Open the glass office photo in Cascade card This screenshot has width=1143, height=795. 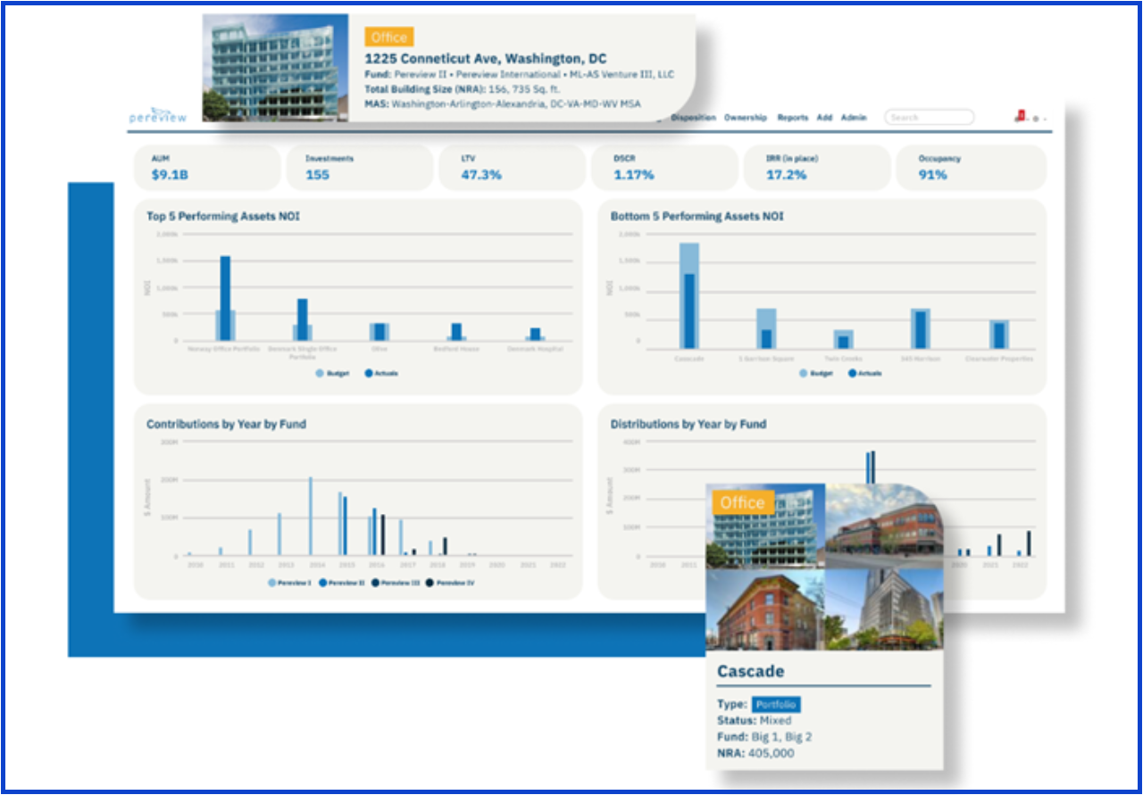[x=765, y=526]
